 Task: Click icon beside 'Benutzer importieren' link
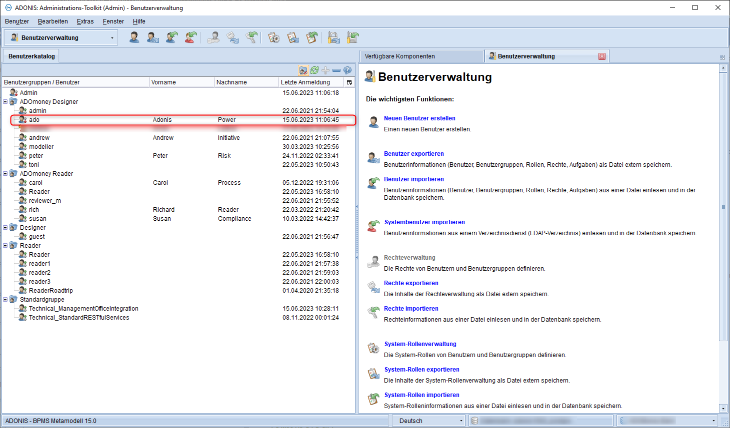tap(373, 183)
